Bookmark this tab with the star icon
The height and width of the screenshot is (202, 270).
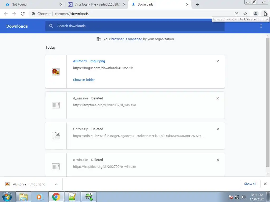[245, 14]
